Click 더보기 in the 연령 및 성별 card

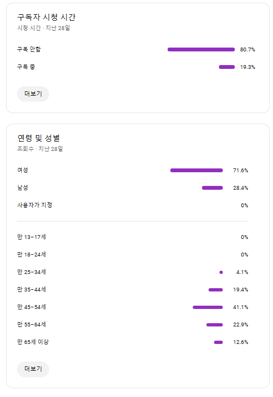pos(33,369)
